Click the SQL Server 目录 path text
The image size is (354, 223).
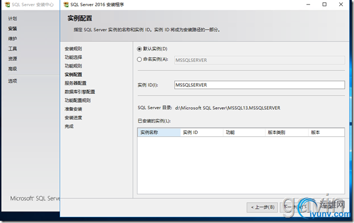coord(228,108)
